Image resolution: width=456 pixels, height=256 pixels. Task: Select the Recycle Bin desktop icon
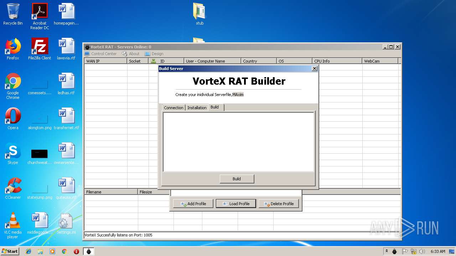coord(13,14)
